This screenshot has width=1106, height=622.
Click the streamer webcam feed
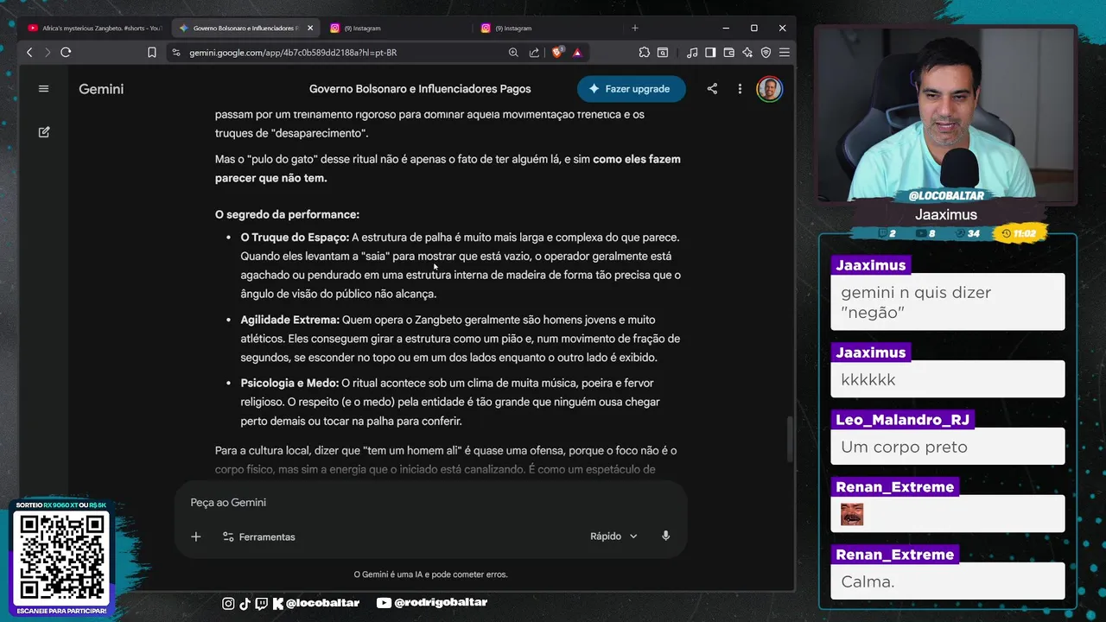(945, 114)
